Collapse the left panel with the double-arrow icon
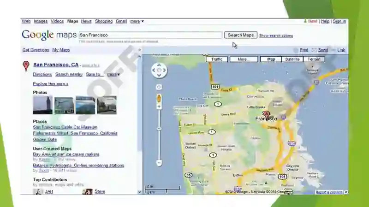This screenshot has width=369, height=207. [x=140, y=50]
